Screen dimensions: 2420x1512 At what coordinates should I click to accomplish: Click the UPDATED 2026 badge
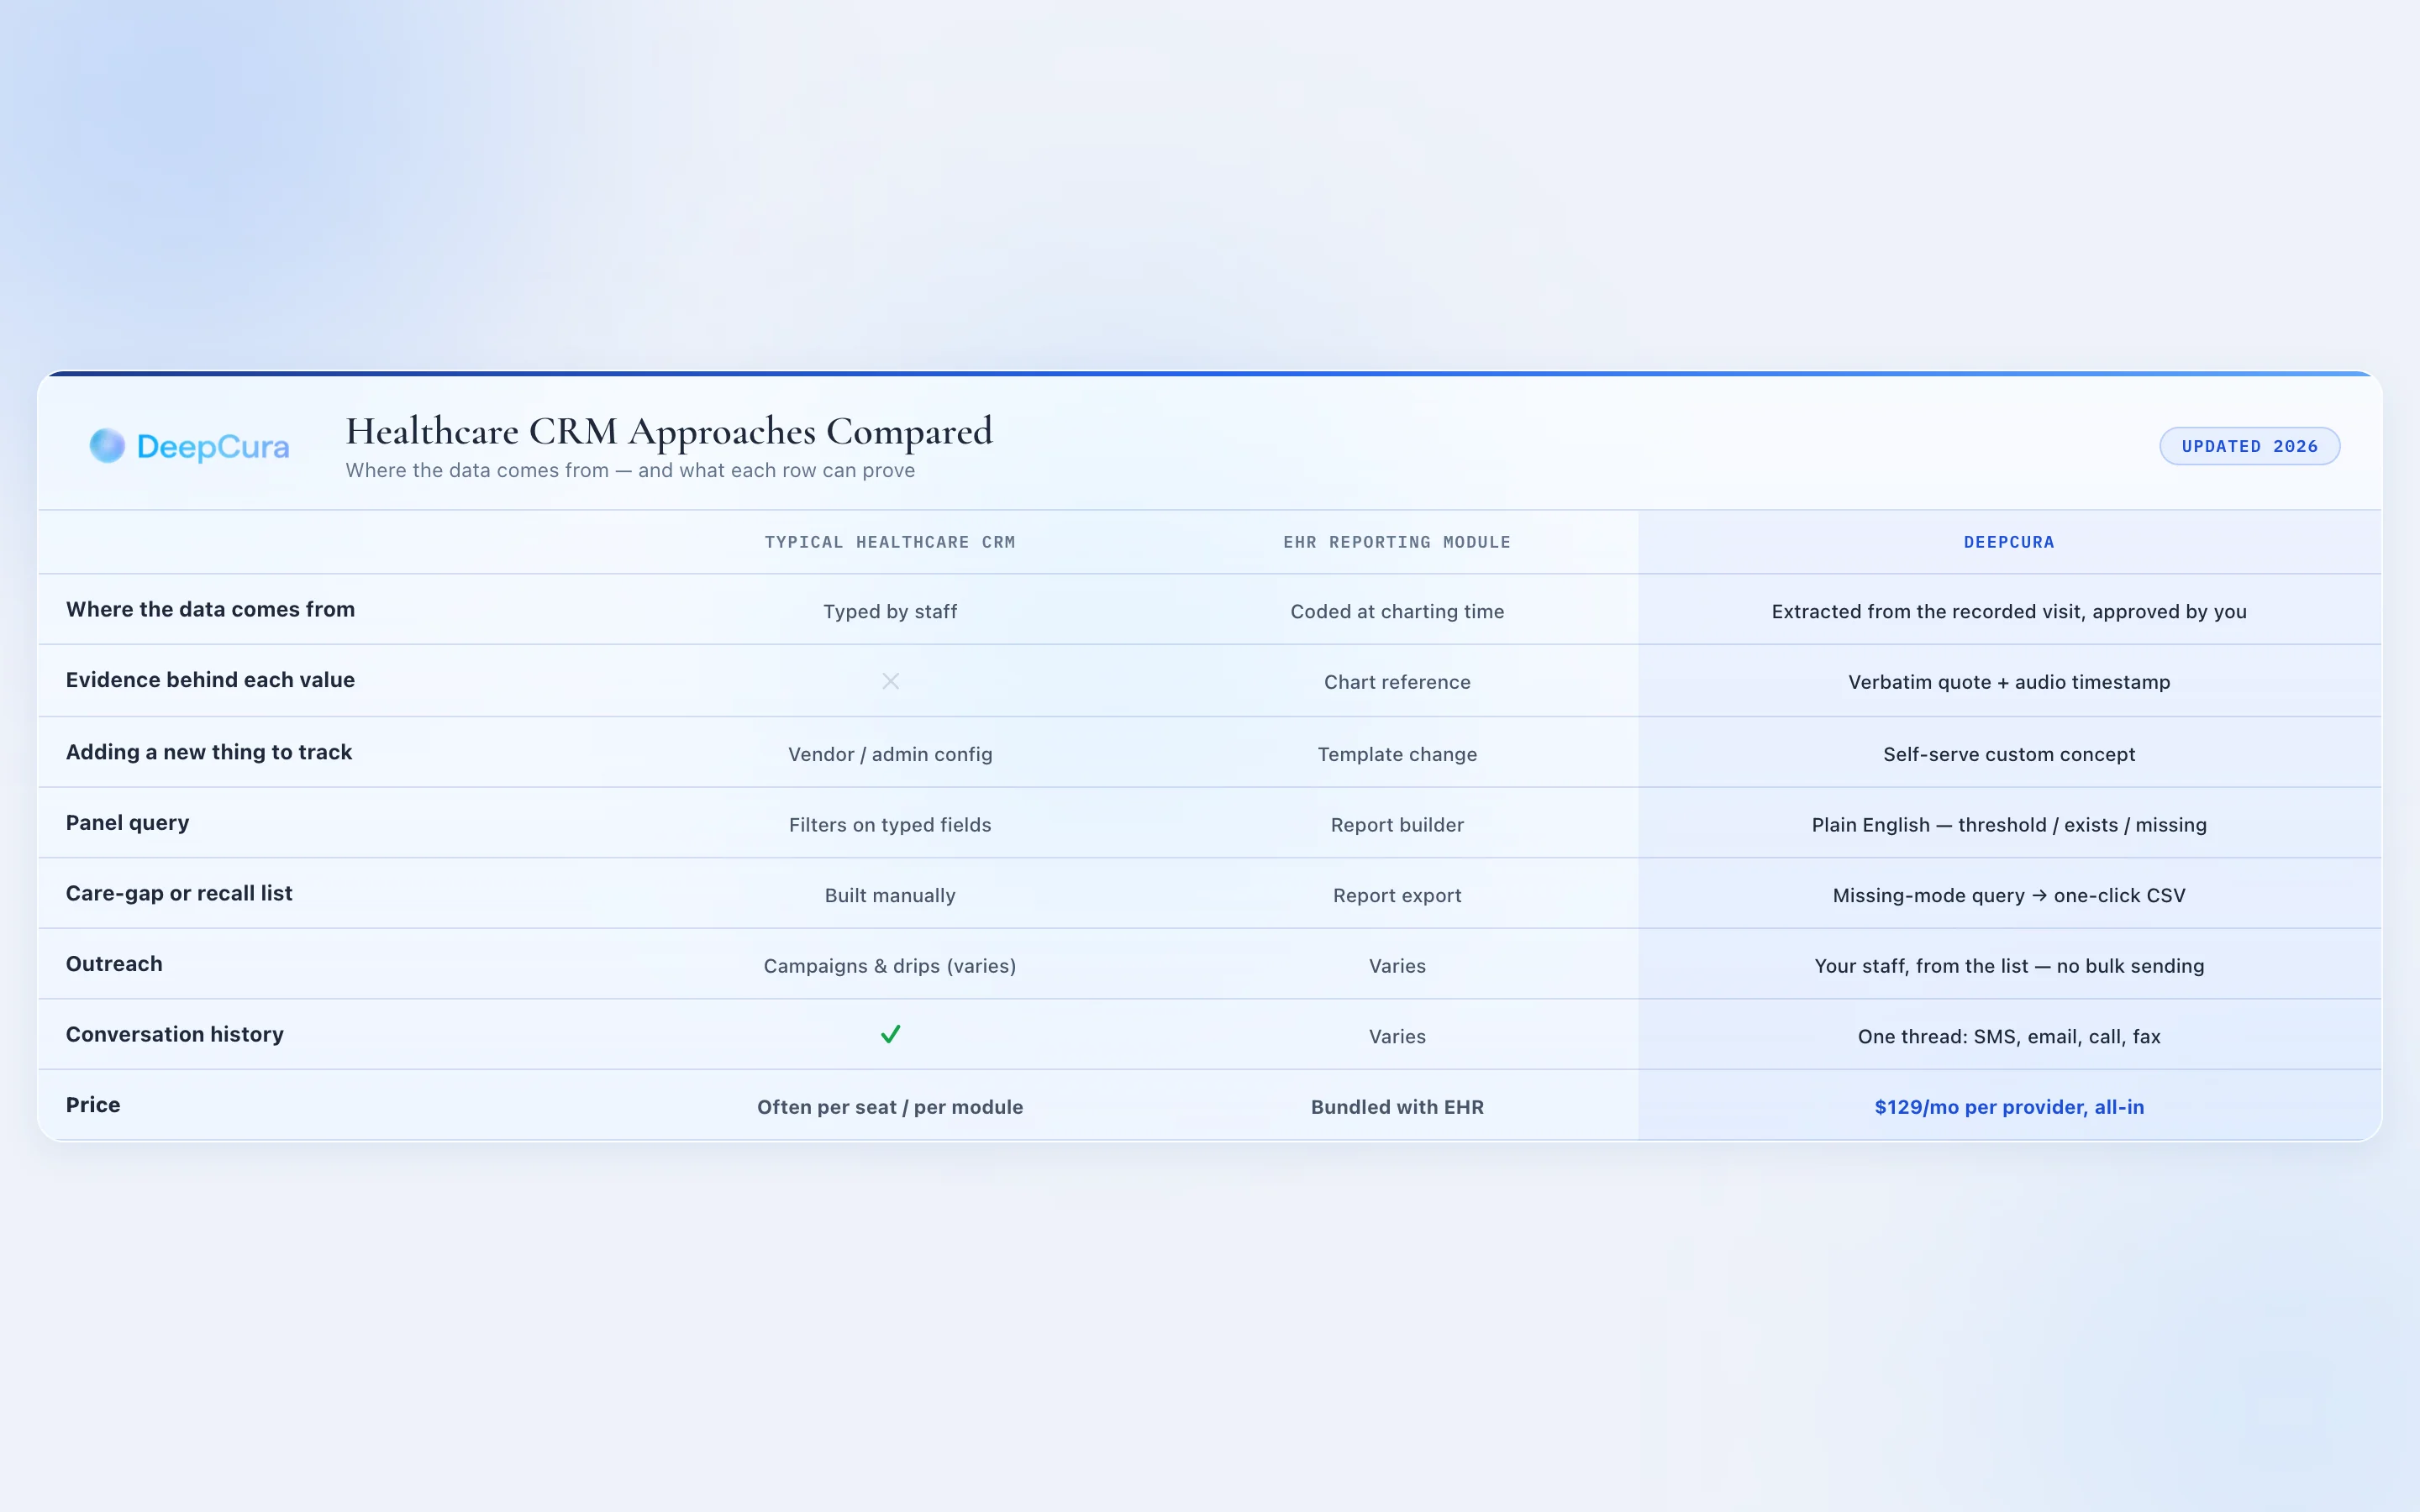pyautogui.click(x=2249, y=446)
